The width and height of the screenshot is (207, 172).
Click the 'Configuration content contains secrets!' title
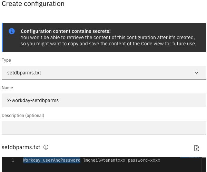66,31
